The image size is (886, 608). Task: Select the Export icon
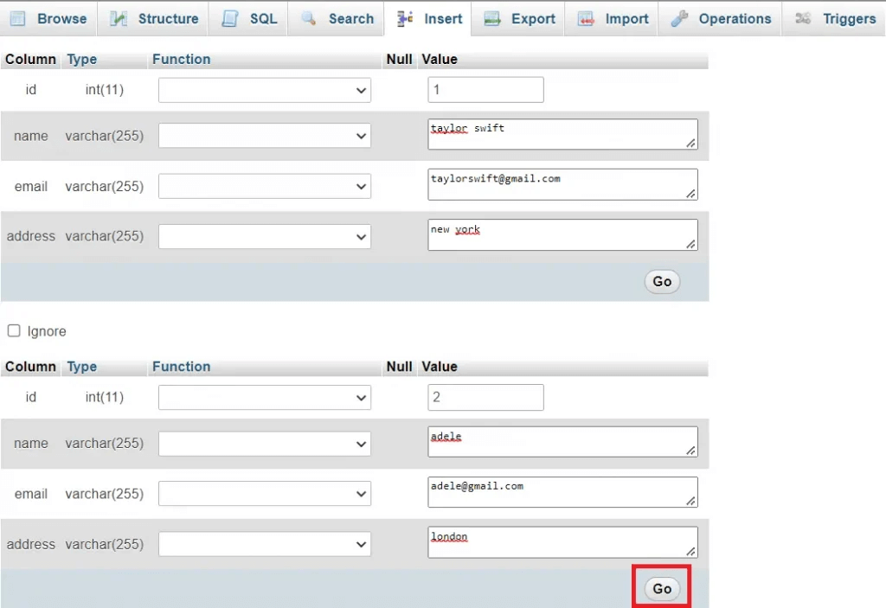[x=490, y=18]
